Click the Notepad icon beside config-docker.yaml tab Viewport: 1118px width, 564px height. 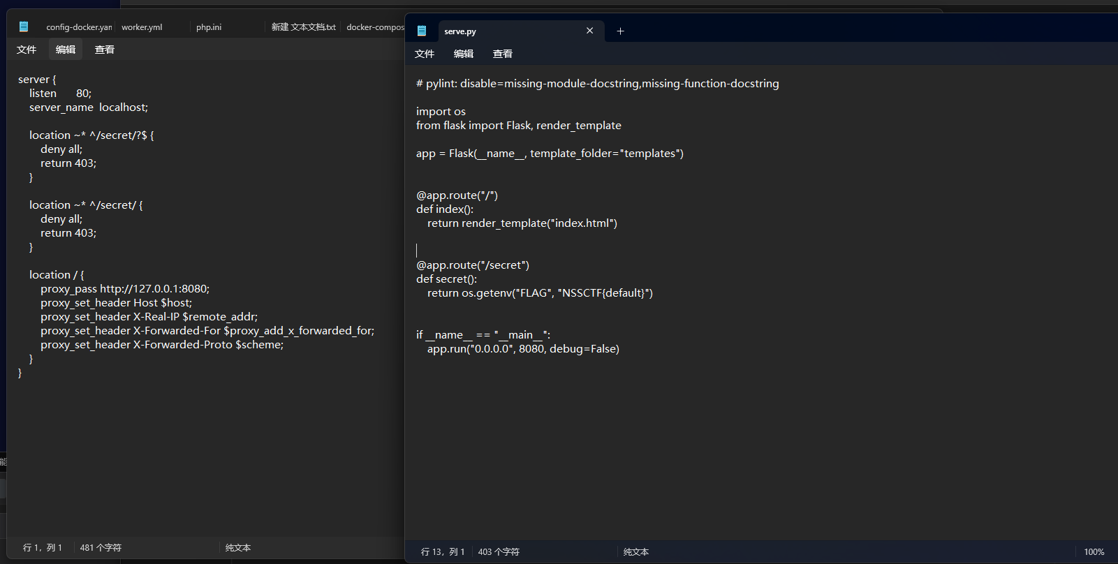[24, 27]
